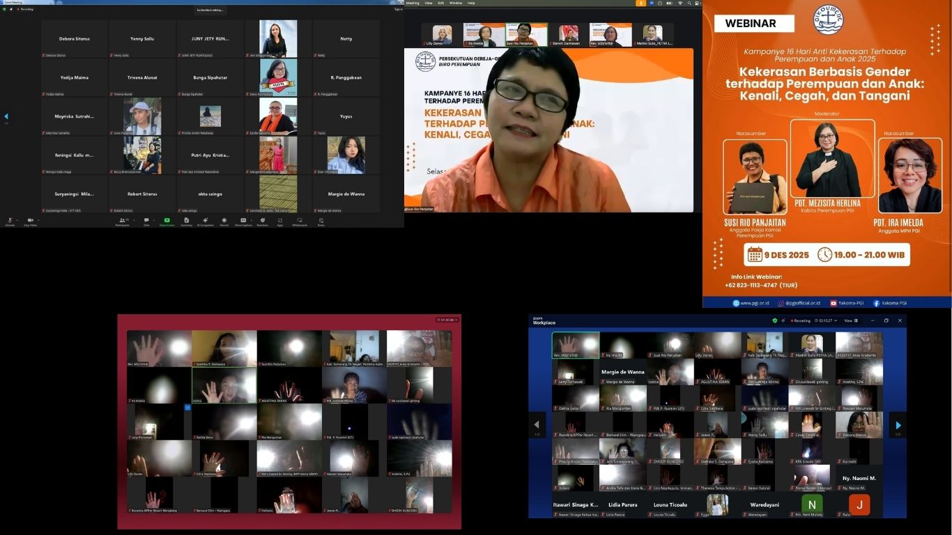Viewport: 952px width, 535px height.
Task: Click the Summary button in Zoom toolbar
Action: [186, 221]
